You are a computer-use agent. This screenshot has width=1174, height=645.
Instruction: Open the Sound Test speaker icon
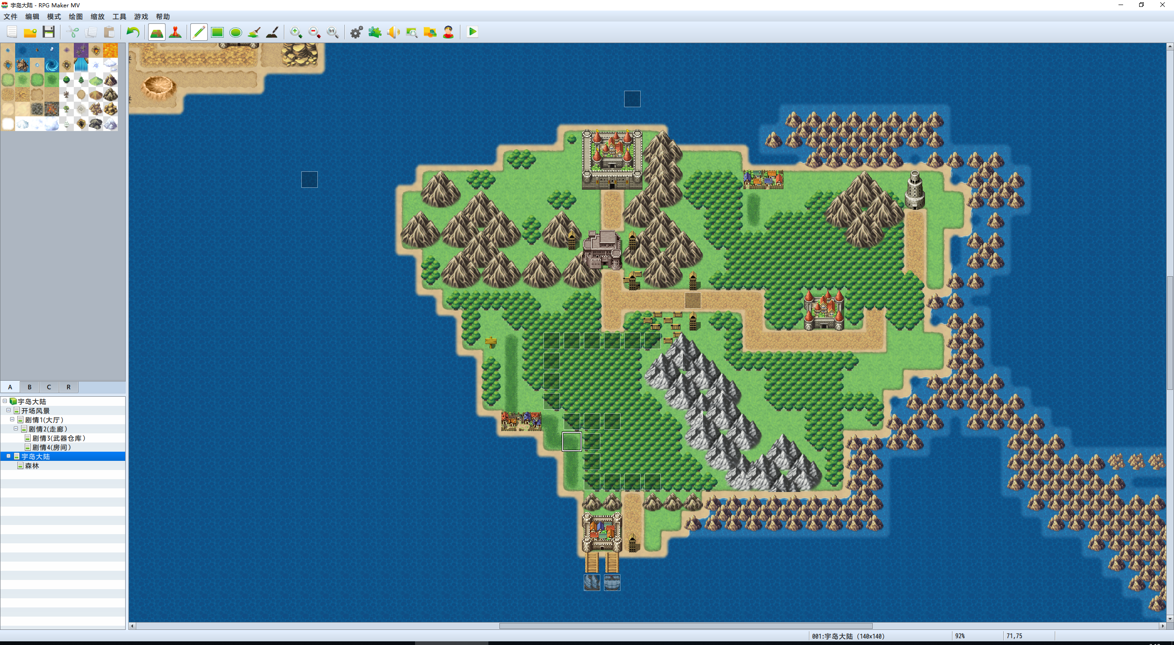click(393, 32)
